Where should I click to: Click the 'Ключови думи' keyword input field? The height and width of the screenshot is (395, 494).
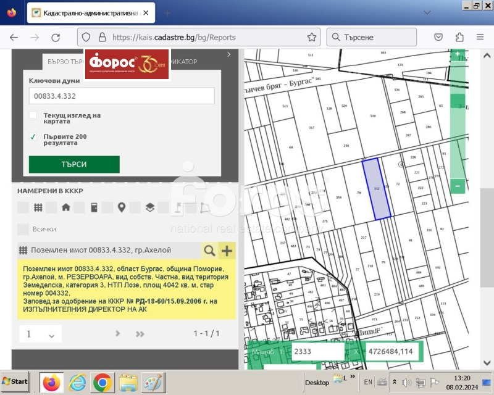(122, 96)
